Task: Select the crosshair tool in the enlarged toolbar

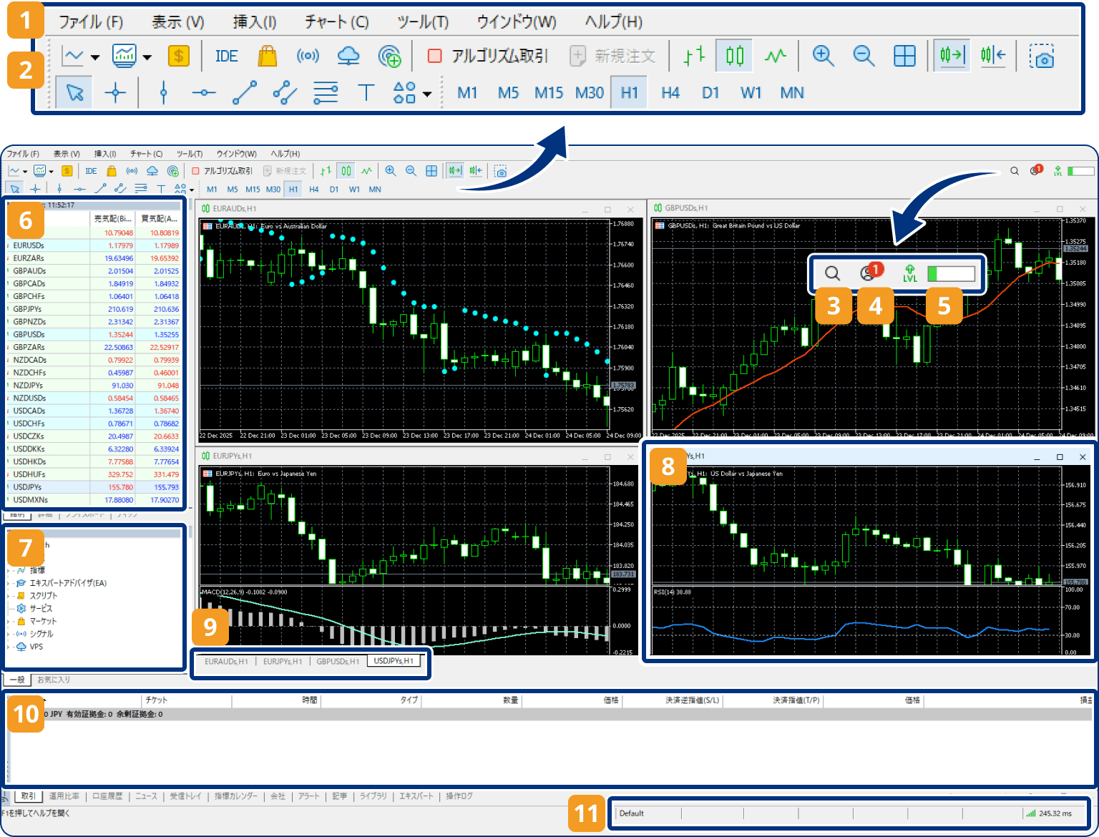Action: click(115, 93)
